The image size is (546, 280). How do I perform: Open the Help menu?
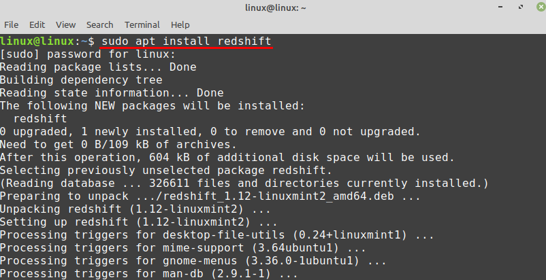[x=180, y=24]
